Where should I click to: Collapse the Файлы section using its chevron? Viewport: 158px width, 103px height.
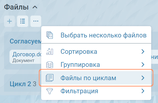click(35, 7)
